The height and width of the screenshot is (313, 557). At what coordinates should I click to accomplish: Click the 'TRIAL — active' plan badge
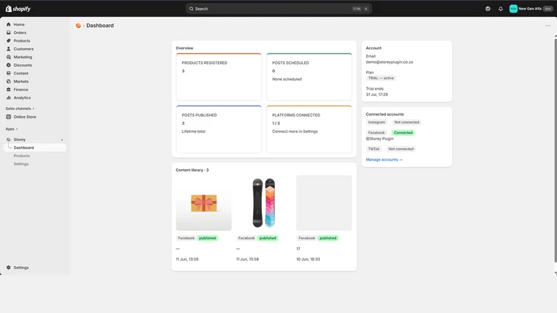(x=381, y=78)
